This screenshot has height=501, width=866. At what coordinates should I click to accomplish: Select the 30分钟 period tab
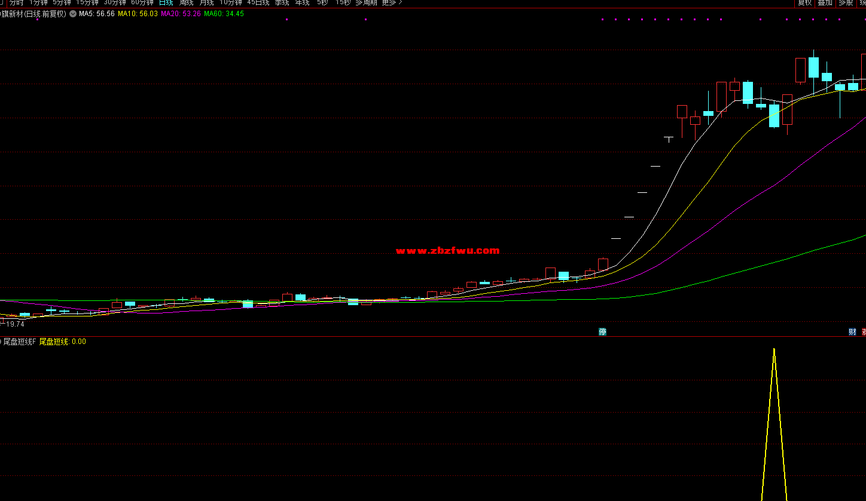click(x=115, y=2)
